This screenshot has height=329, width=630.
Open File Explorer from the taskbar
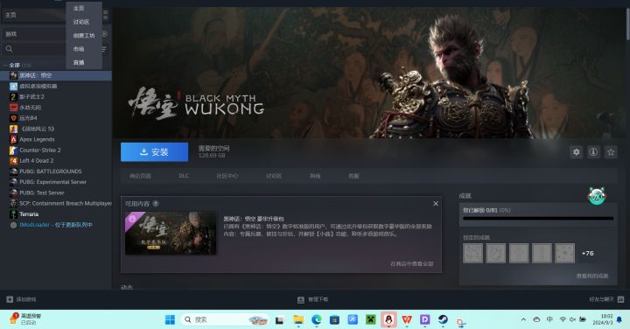click(298, 319)
